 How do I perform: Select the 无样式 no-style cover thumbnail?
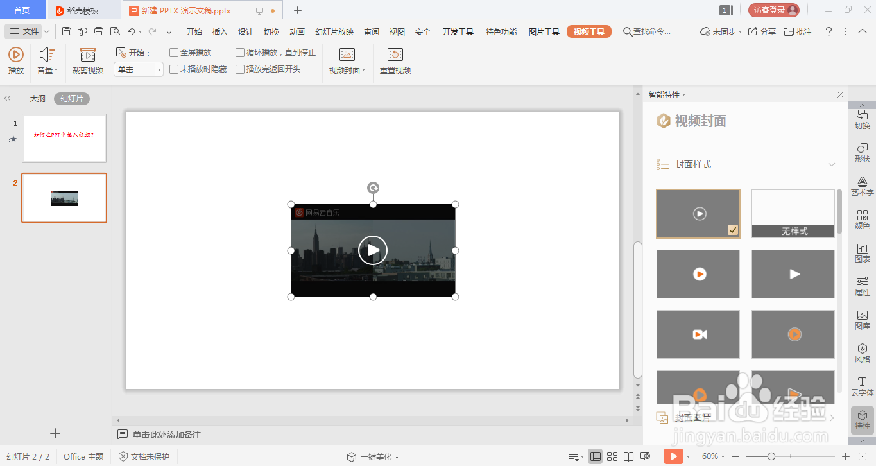[793, 214]
